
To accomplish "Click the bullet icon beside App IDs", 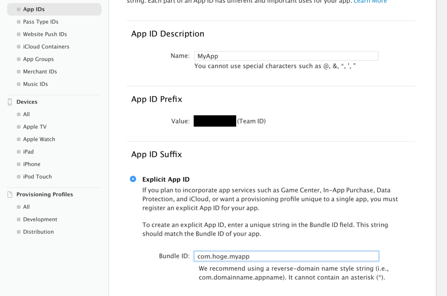I will click(x=18, y=10).
